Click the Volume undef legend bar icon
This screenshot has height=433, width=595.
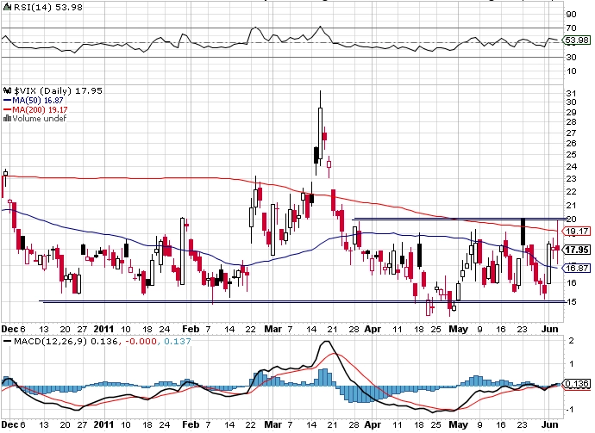tap(6, 119)
